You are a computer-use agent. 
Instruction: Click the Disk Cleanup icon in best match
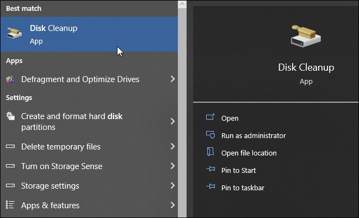pyautogui.click(x=15, y=33)
